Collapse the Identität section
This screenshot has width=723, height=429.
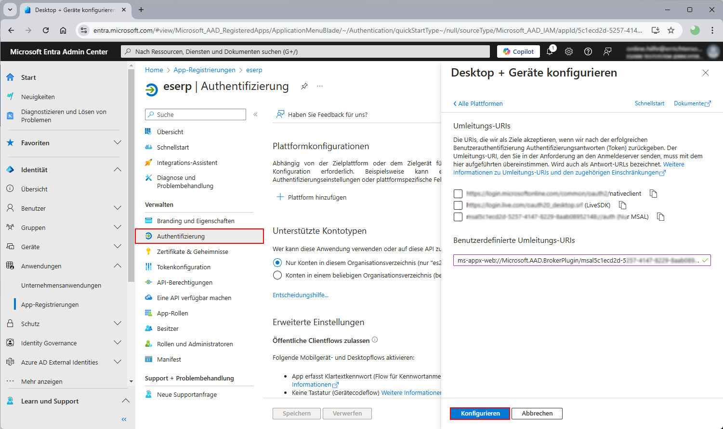point(118,170)
